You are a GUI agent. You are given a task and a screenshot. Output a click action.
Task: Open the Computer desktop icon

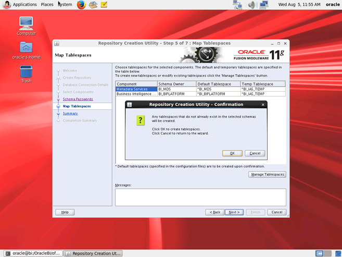point(27,26)
